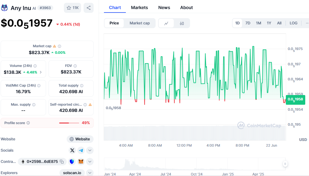This screenshot has height=176, width=309.
Task: Open Total supply info icon
Action: (82, 85)
